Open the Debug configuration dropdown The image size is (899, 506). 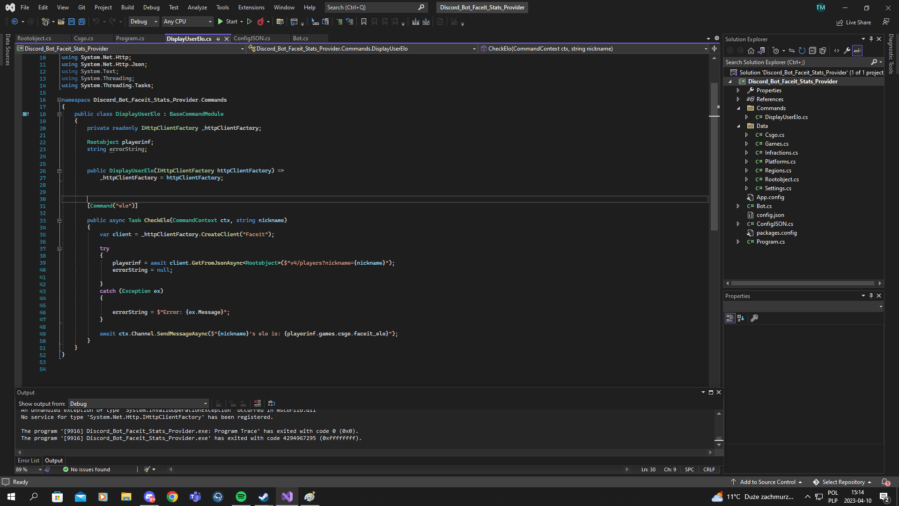144,22
